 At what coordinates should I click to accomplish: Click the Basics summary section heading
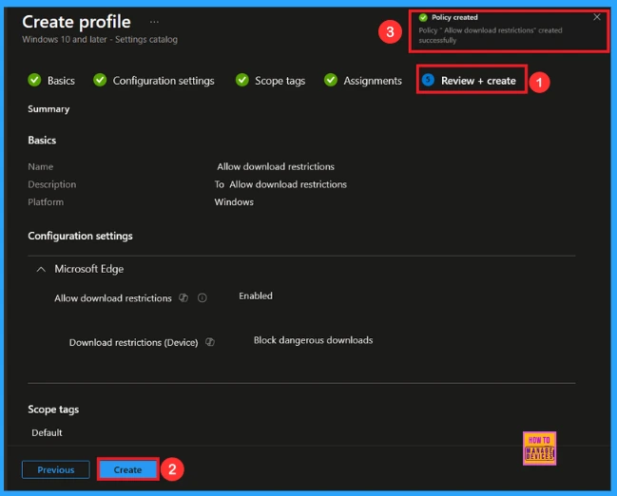(x=42, y=141)
